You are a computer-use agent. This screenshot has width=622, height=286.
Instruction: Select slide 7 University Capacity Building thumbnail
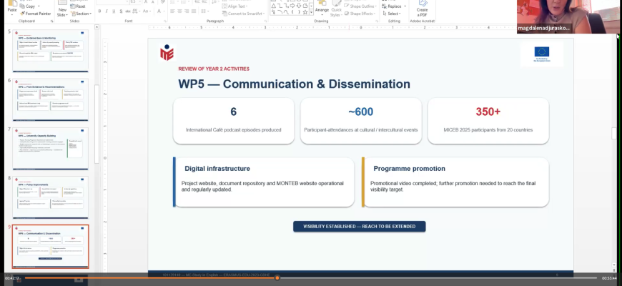tap(50, 148)
